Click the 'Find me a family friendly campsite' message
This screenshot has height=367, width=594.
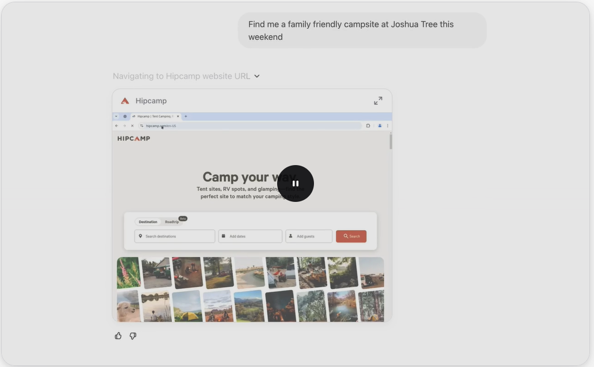pyautogui.click(x=362, y=30)
